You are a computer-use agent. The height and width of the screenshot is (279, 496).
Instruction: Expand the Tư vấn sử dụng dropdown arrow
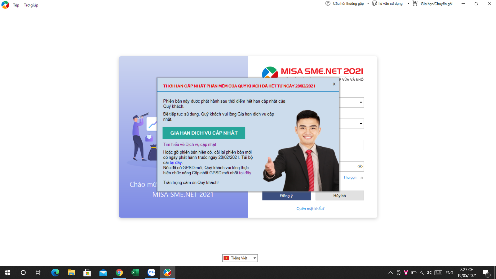tap(408, 4)
